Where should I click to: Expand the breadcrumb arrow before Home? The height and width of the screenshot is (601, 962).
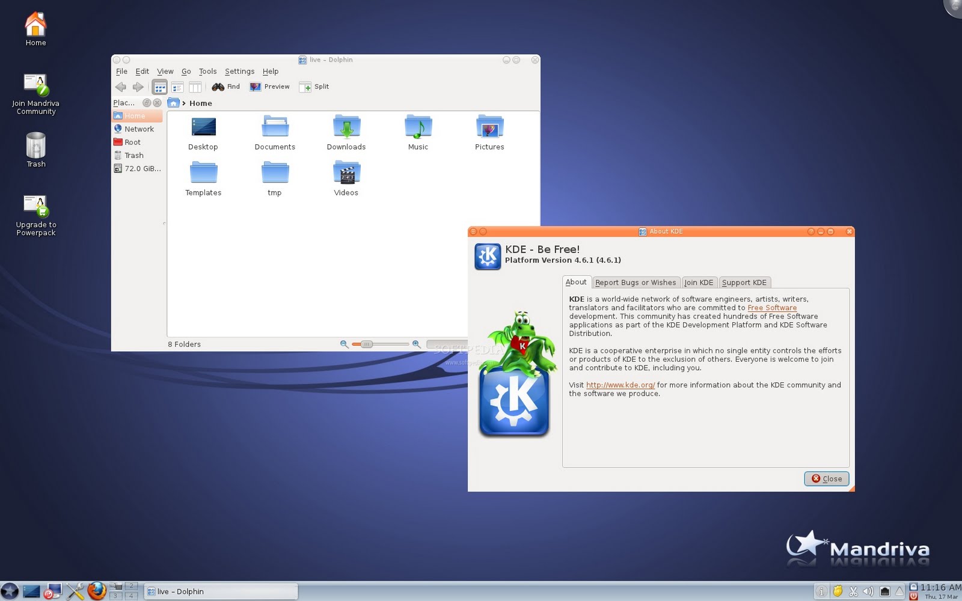184,103
